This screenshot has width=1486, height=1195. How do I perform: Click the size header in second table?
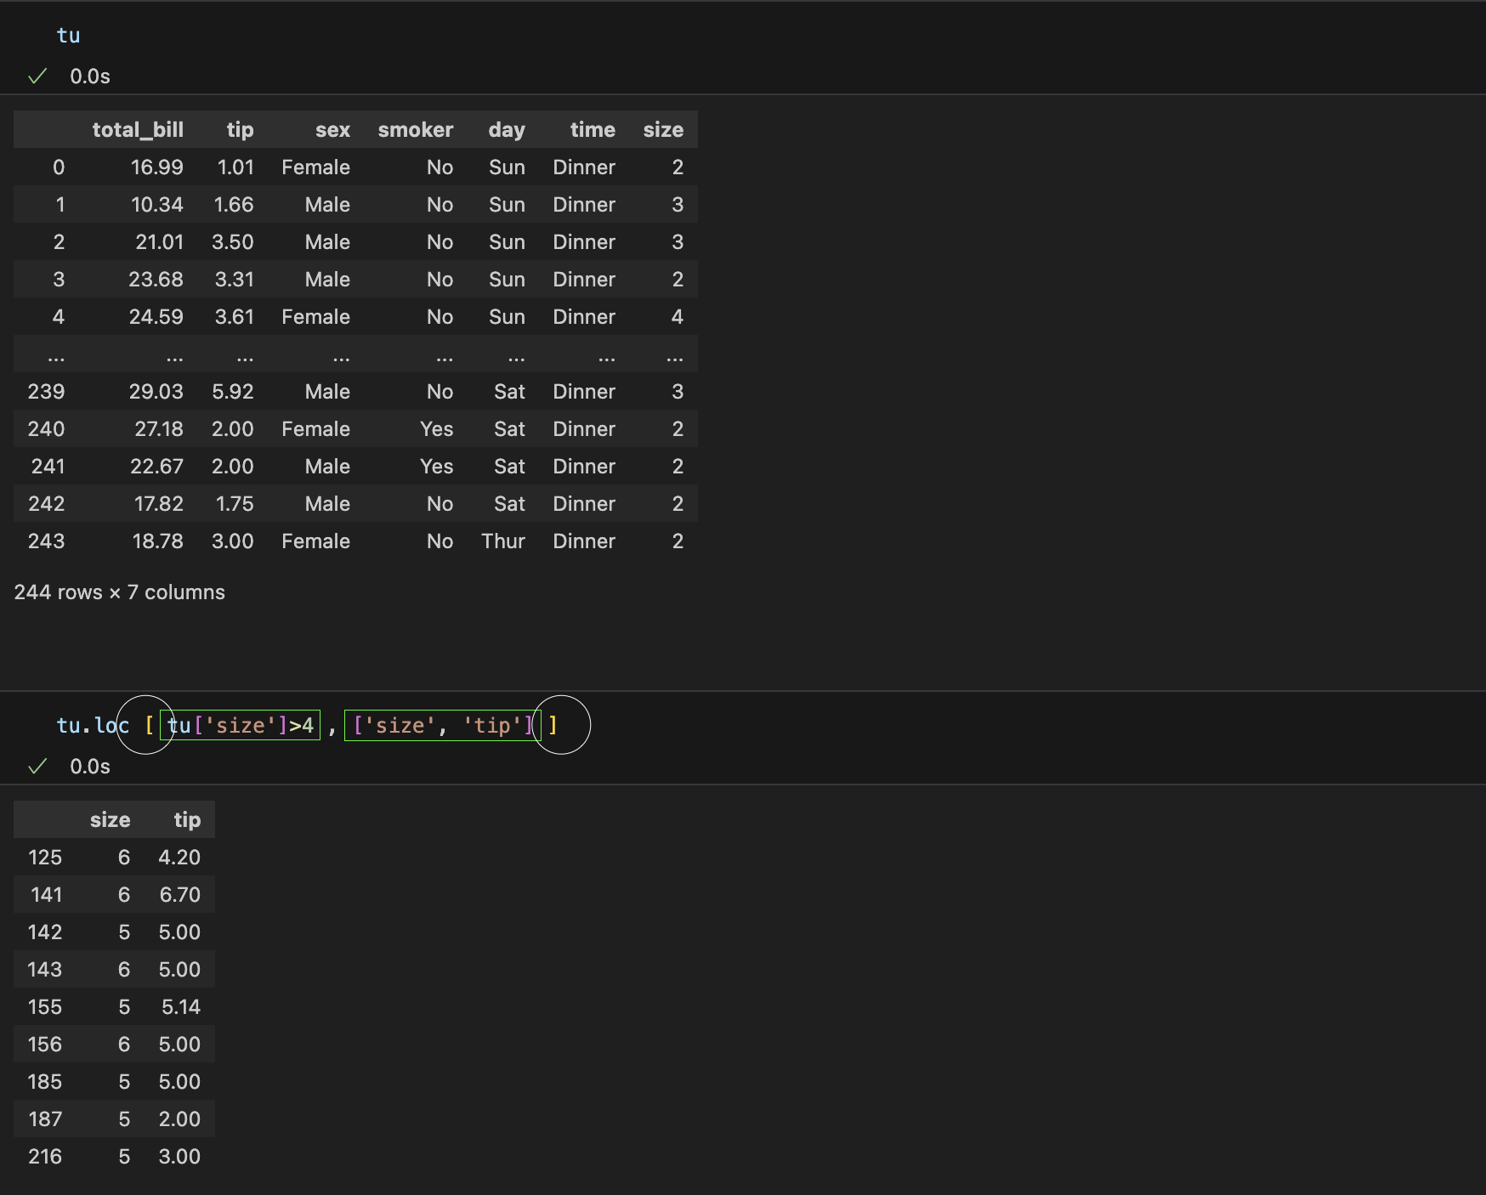(x=111, y=820)
